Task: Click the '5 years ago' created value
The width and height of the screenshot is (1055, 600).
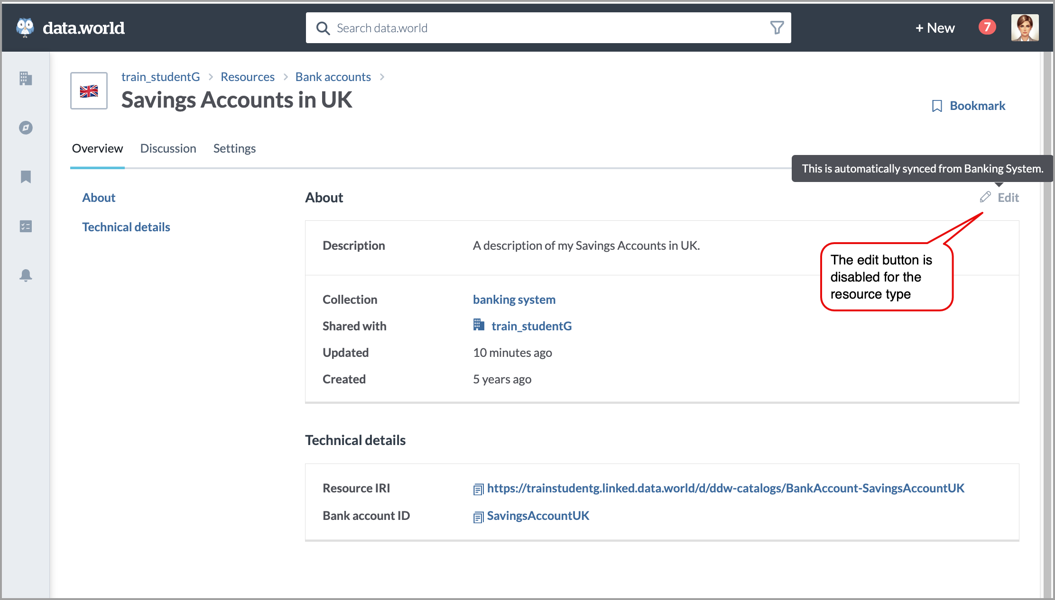Action: click(502, 379)
